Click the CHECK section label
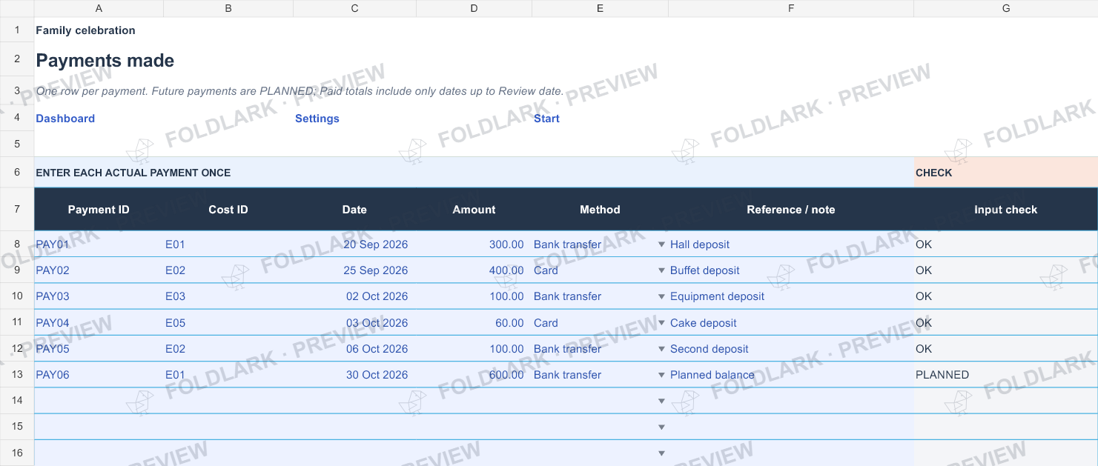This screenshot has width=1098, height=466. point(1006,173)
